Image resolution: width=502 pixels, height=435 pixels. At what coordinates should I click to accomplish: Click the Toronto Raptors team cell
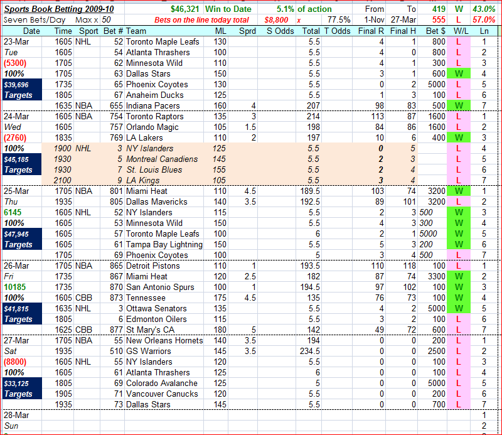pyautogui.click(x=164, y=116)
